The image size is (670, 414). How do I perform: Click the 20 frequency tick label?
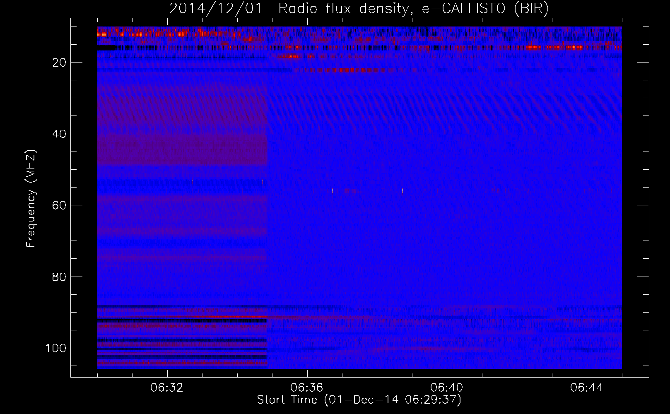click(59, 63)
